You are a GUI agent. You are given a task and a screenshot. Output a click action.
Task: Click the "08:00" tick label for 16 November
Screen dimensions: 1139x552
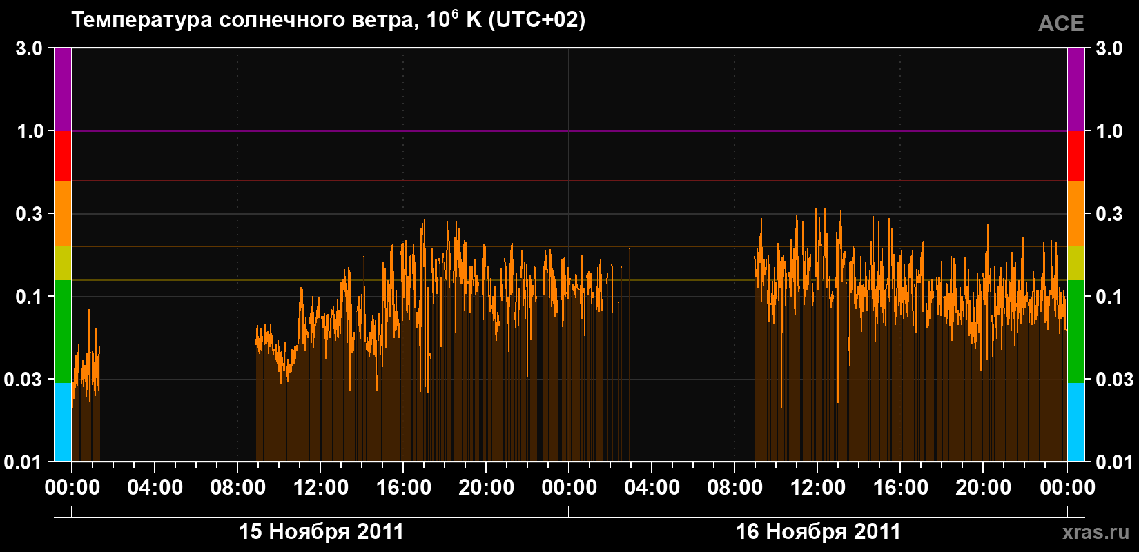click(735, 488)
